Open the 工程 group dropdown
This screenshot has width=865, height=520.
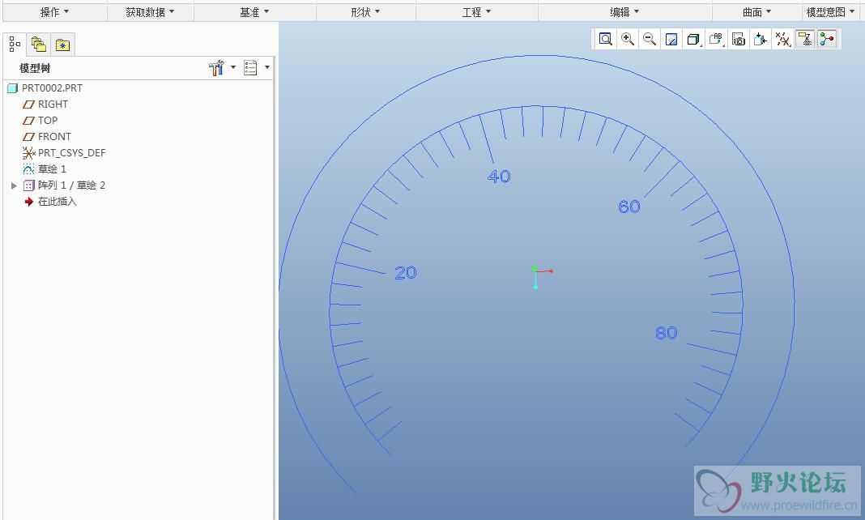(476, 12)
